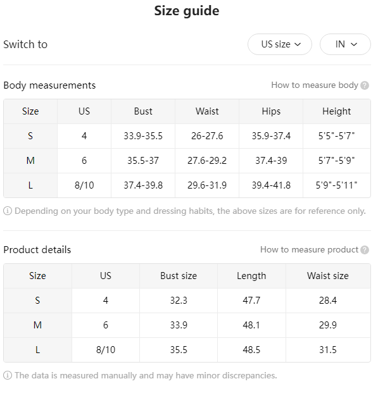
Task: Click size M row in Body measurements table
Action: [187, 161]
